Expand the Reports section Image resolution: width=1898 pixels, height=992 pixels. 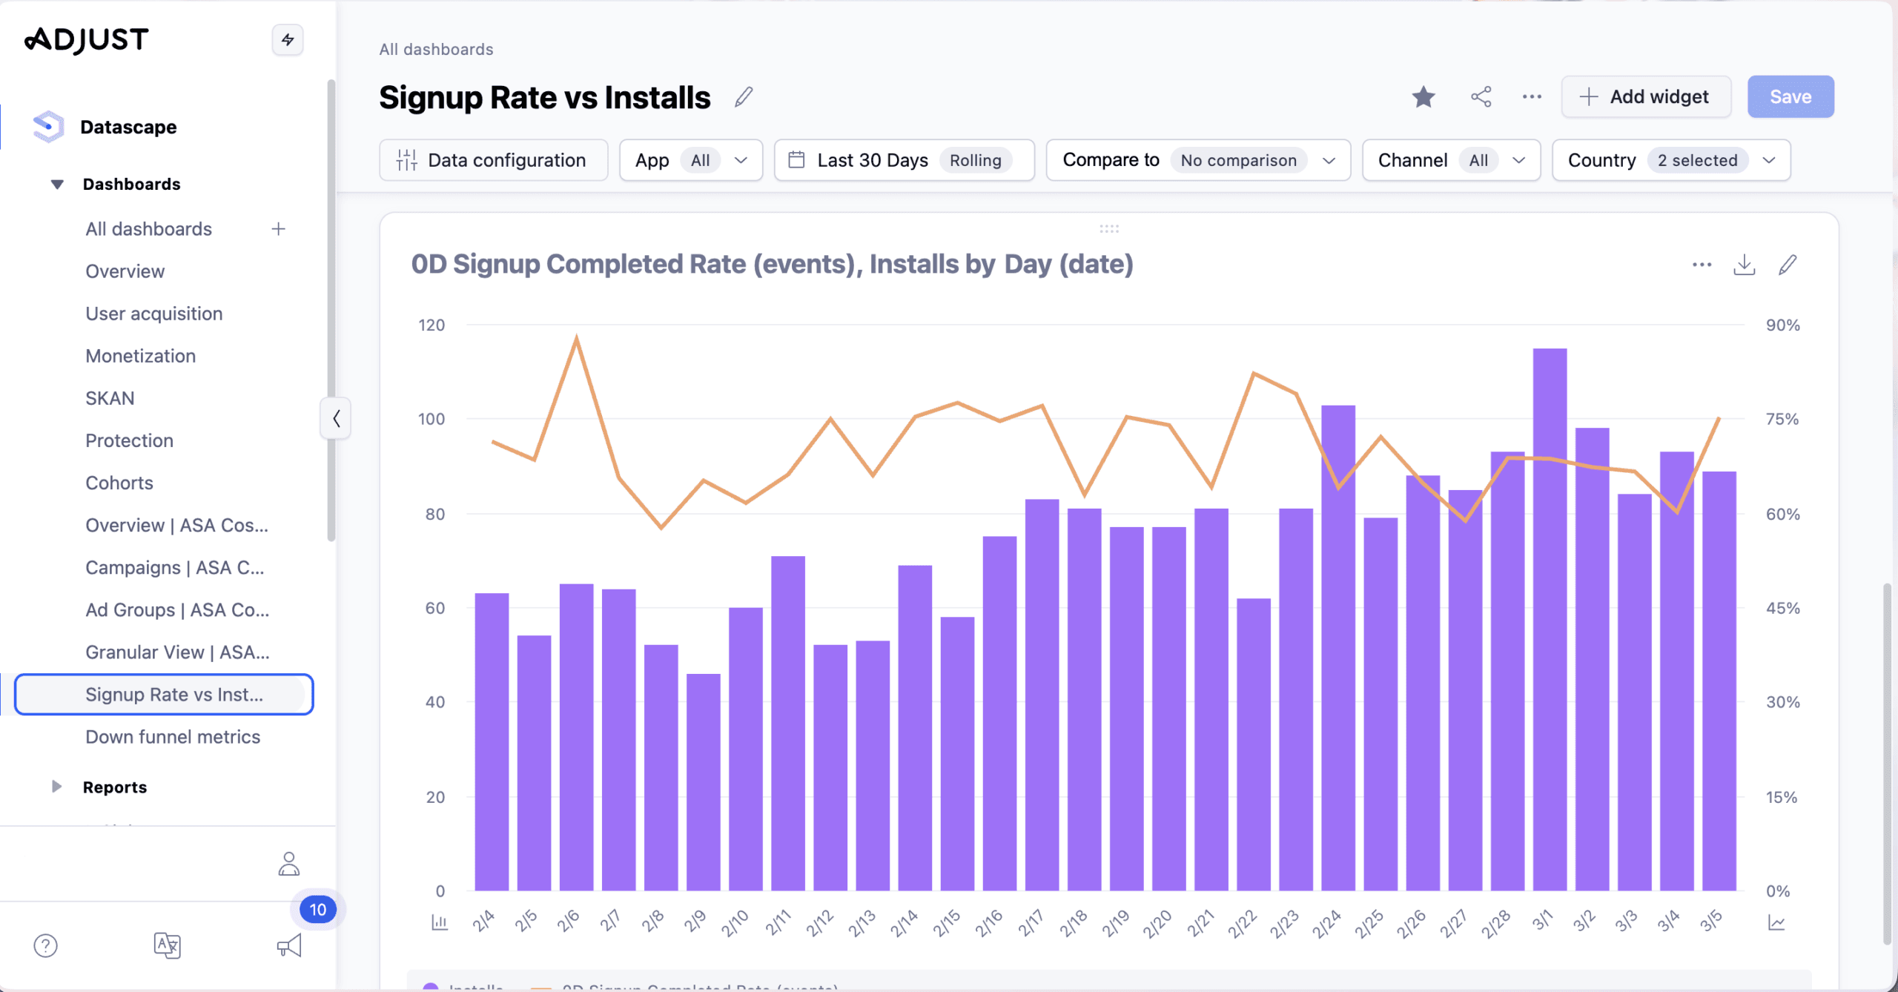(57, 787)
